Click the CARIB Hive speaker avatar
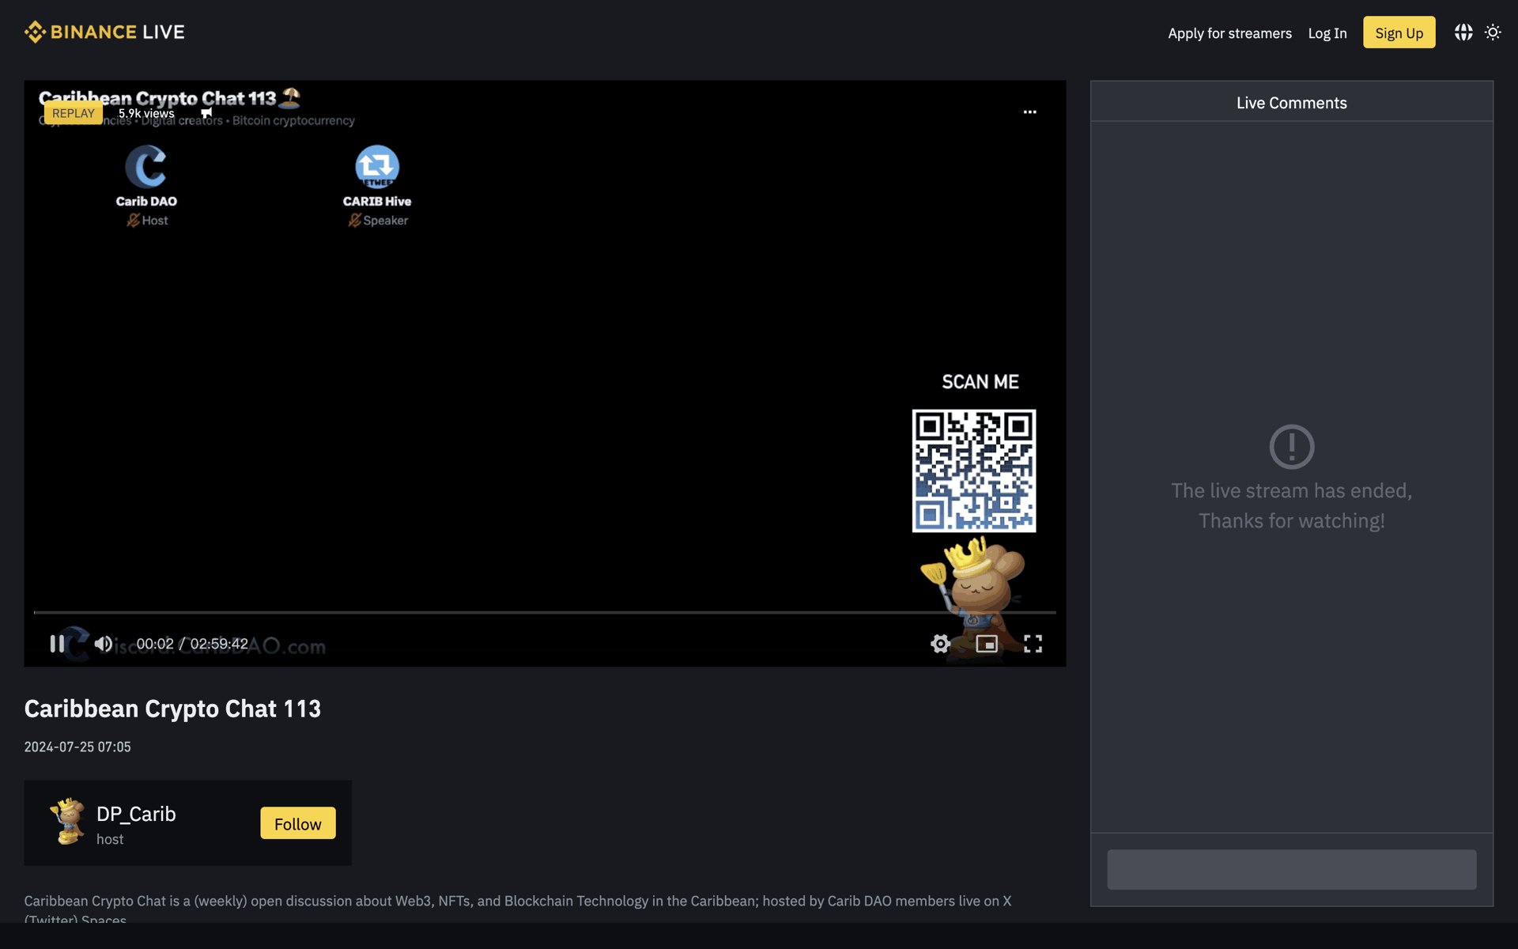This screenshot has width=1518, height=949. pyautogui.click(x=377, y=166)
